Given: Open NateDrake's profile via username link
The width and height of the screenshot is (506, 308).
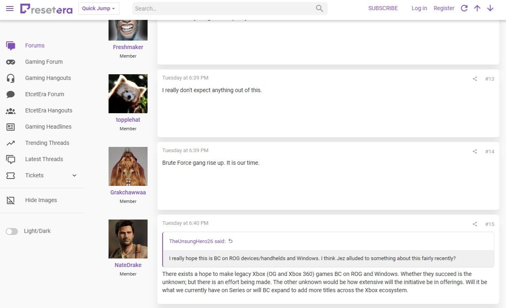Looking at the screenshot, I should click(x=128, y=265).
